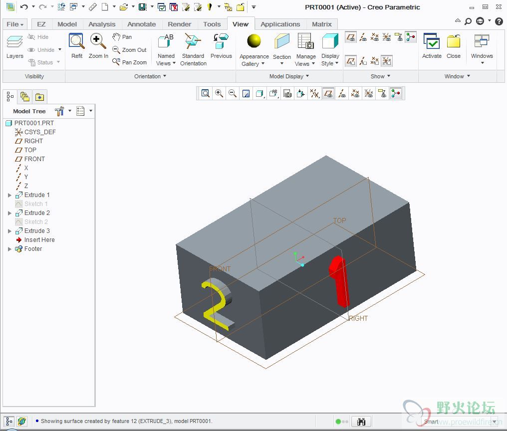
Task: Select CSYS_DEF in model tree
Action: [35, 132]
